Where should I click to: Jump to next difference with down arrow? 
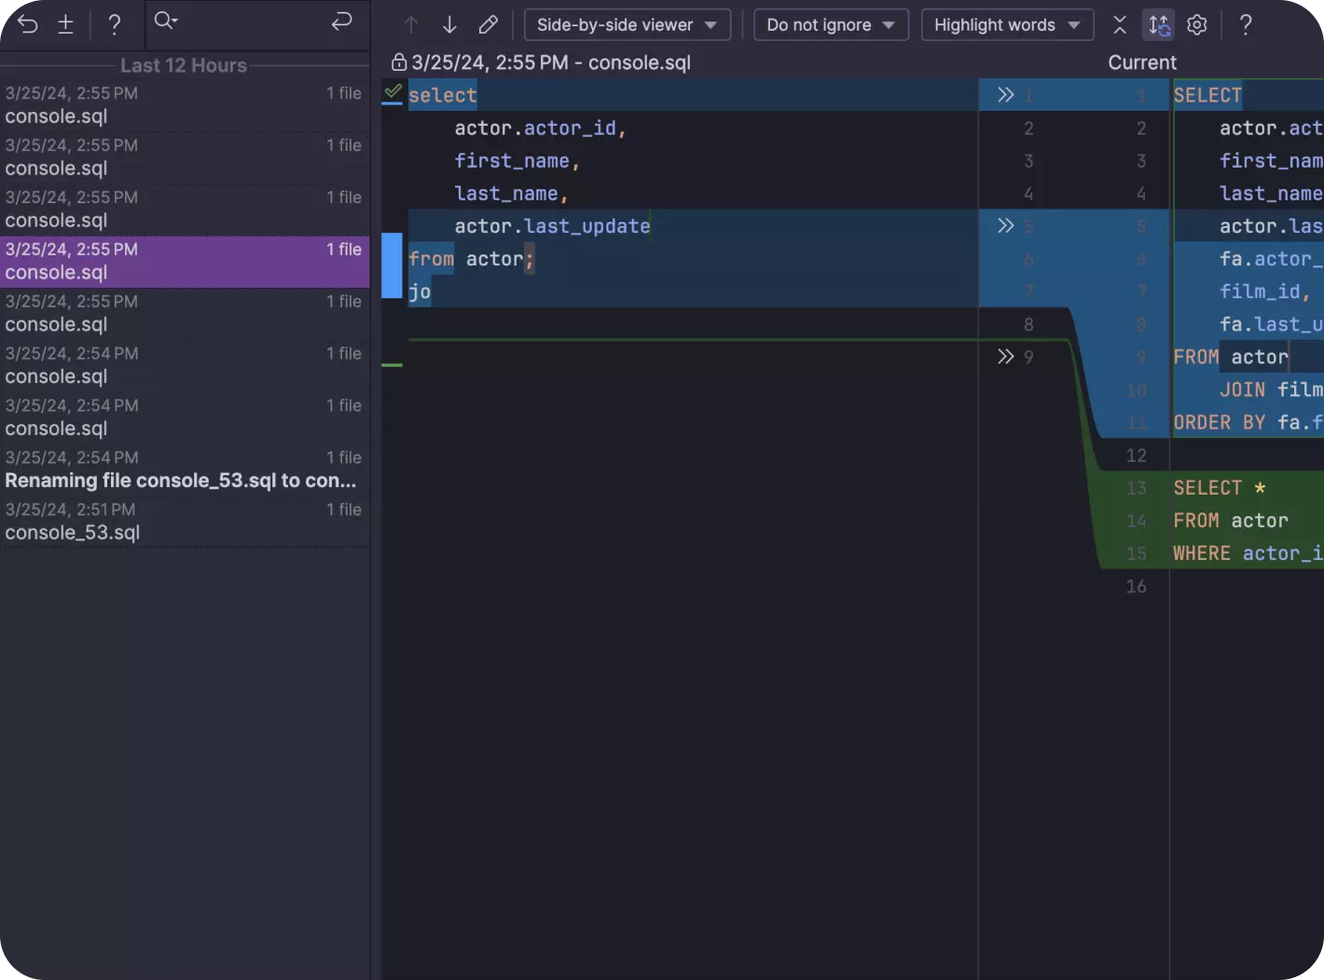click(x=449, y=25)
